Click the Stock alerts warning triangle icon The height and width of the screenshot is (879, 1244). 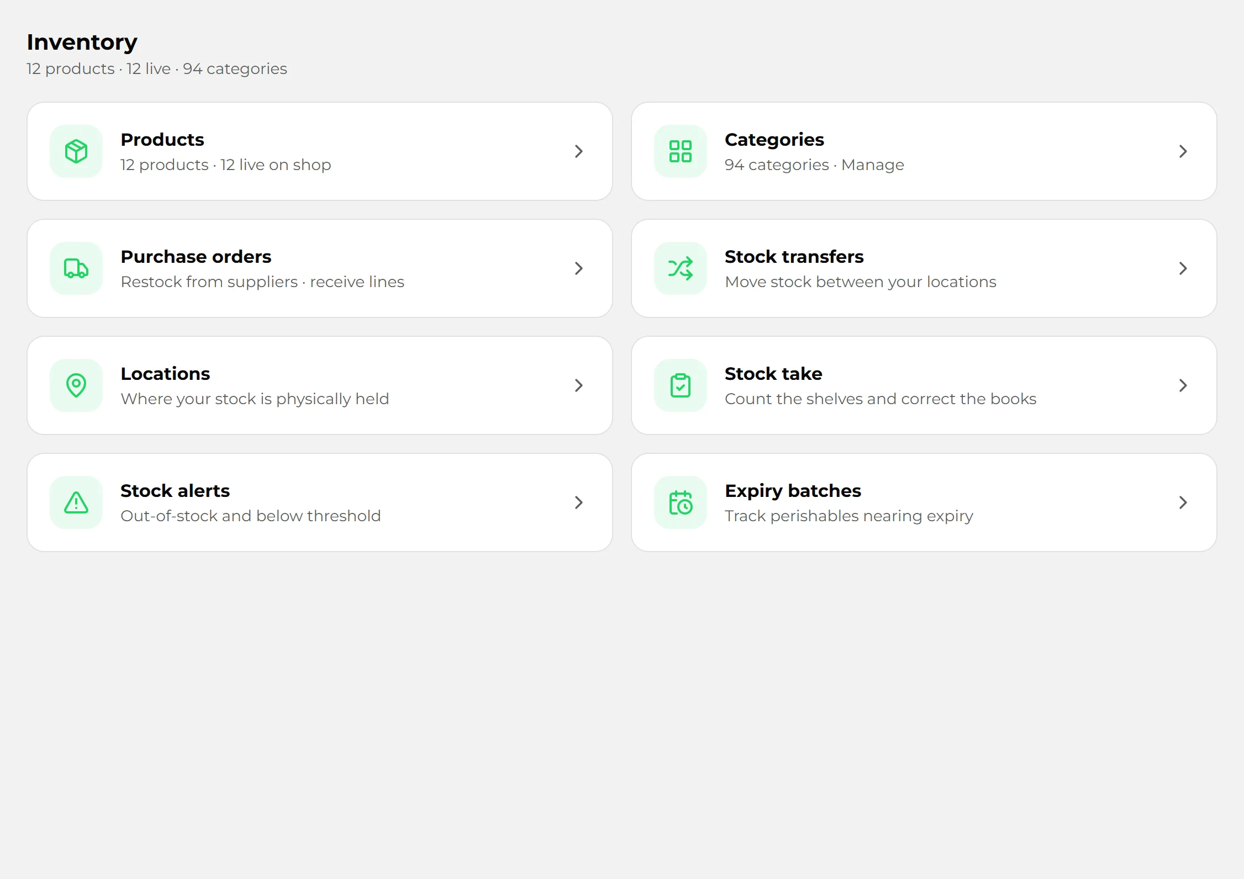tap(76, 502)
